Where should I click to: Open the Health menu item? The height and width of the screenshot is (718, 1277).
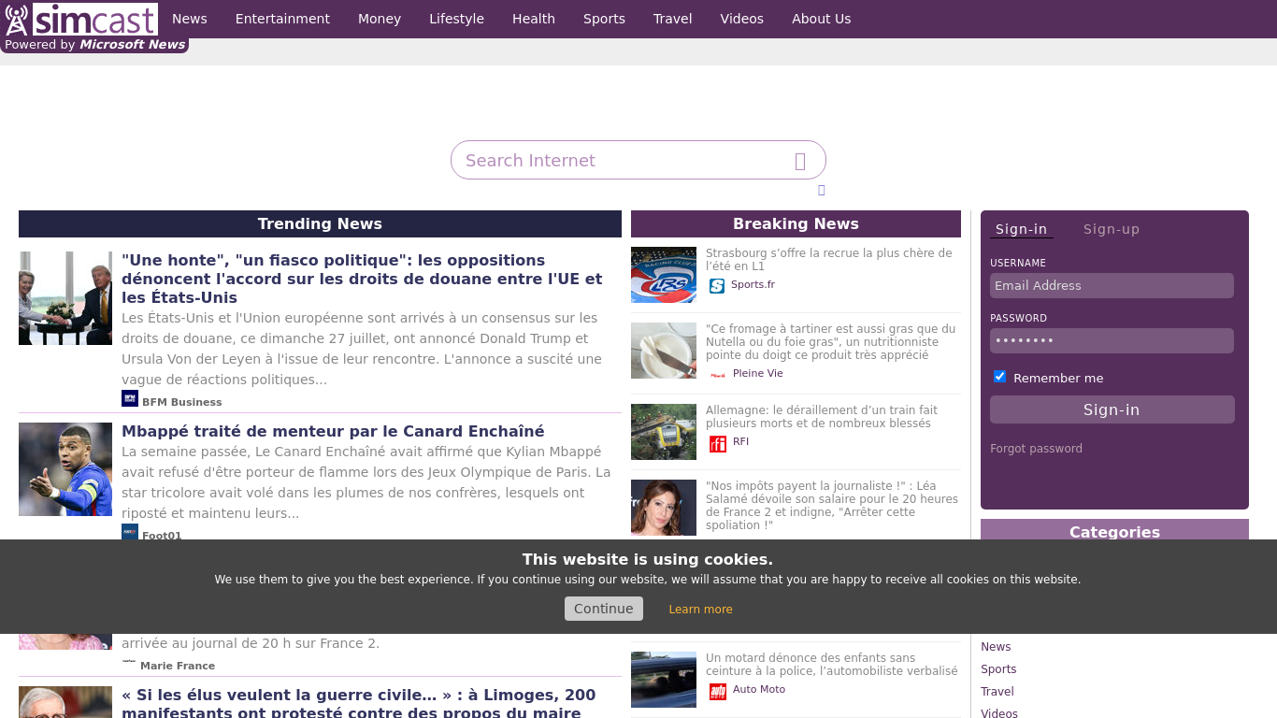click(534, 19)
